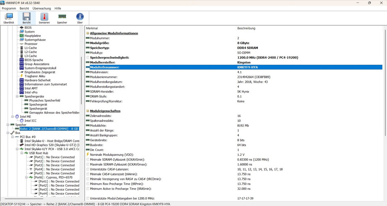Select the Prozessor tree entry

click(31, 44)
